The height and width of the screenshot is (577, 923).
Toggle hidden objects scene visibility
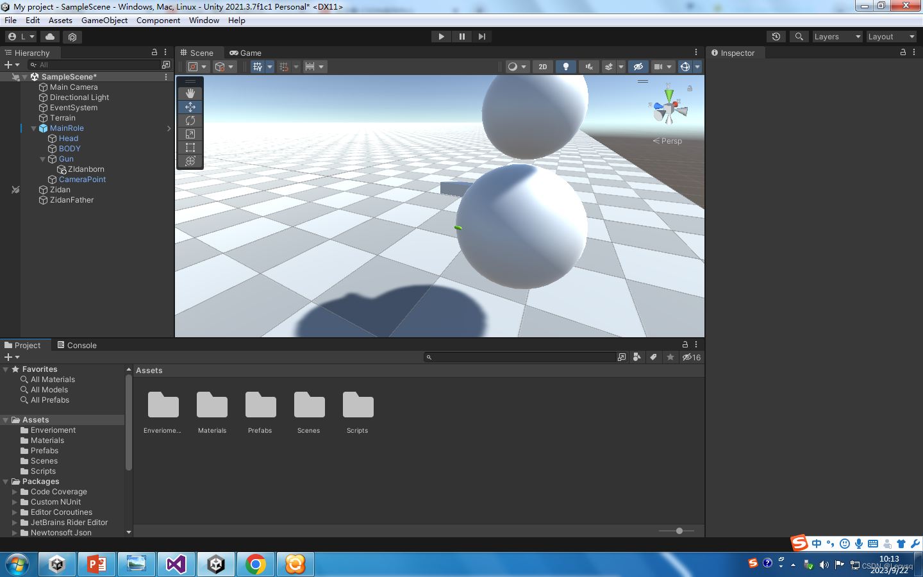coord(638,67)
